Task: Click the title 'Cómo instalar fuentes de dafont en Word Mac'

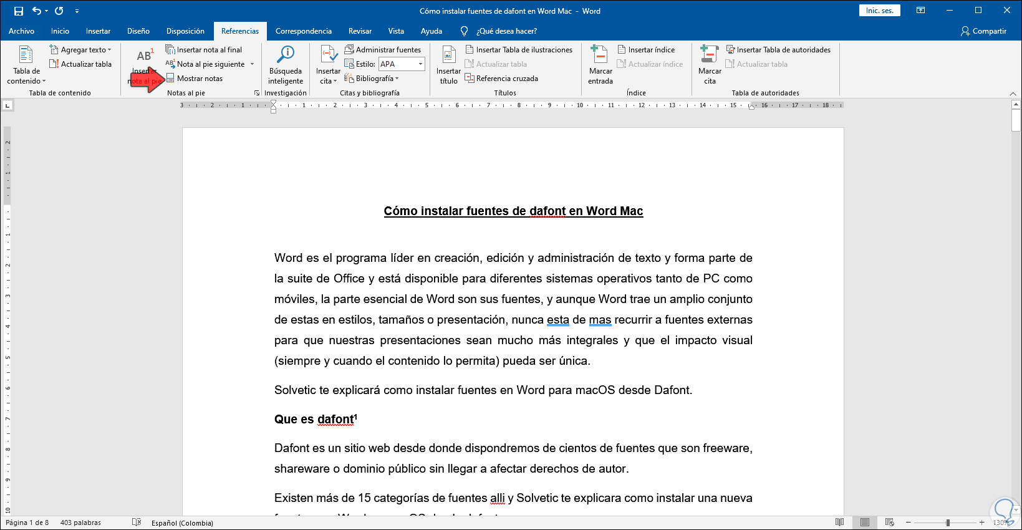Action: [x=513, y=211]
